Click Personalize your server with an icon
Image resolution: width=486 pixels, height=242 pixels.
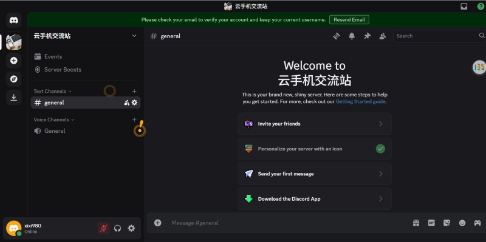315,149
